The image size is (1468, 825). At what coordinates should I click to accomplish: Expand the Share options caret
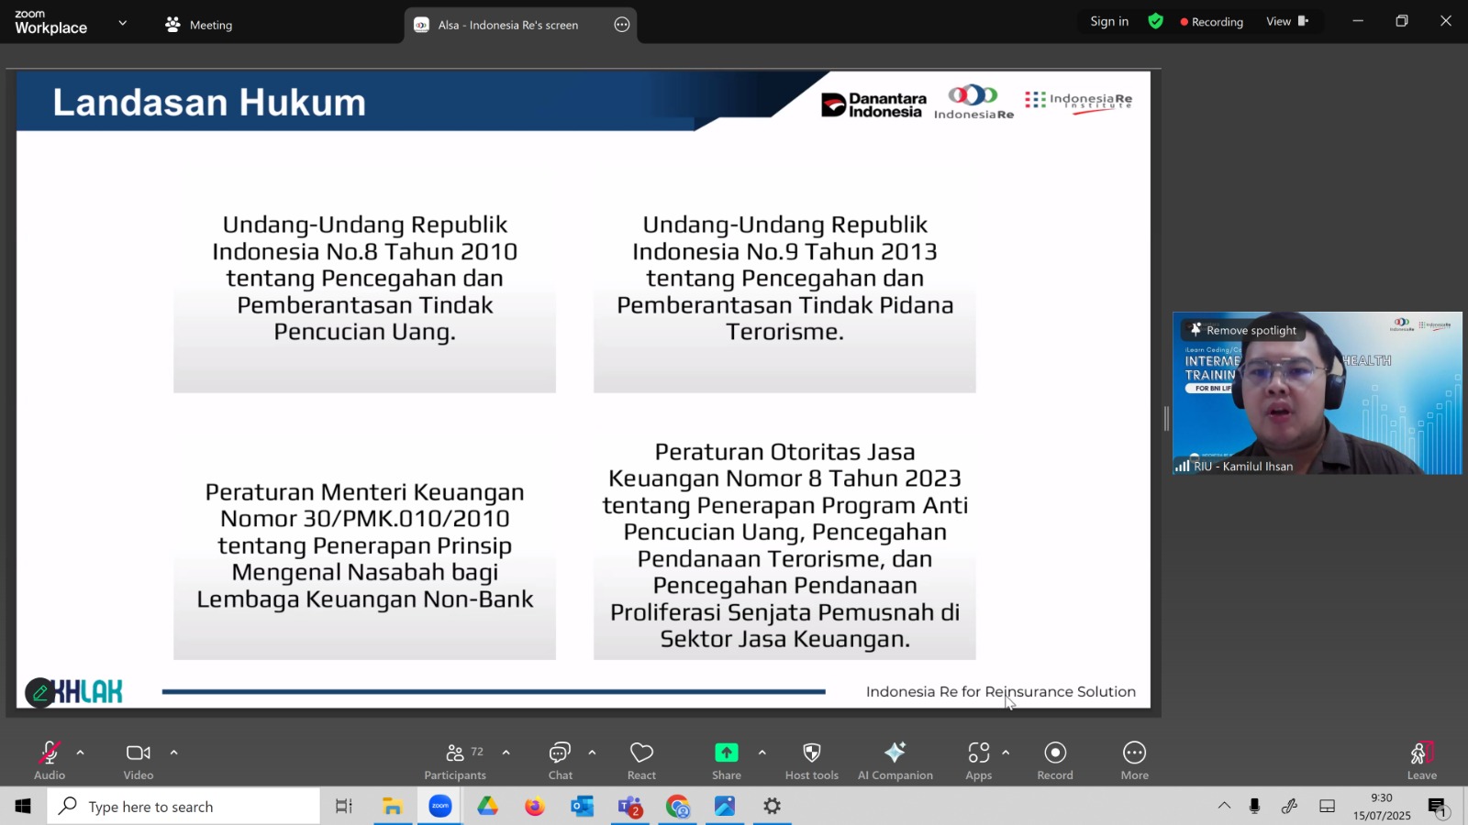762,753
